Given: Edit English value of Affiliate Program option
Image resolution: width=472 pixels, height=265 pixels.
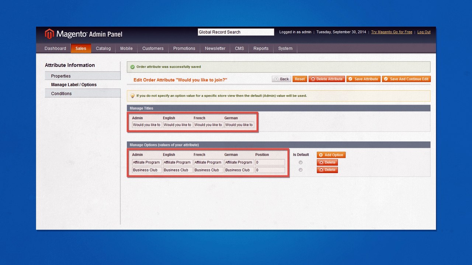Looking at the screenshot, I should [177, 162].
